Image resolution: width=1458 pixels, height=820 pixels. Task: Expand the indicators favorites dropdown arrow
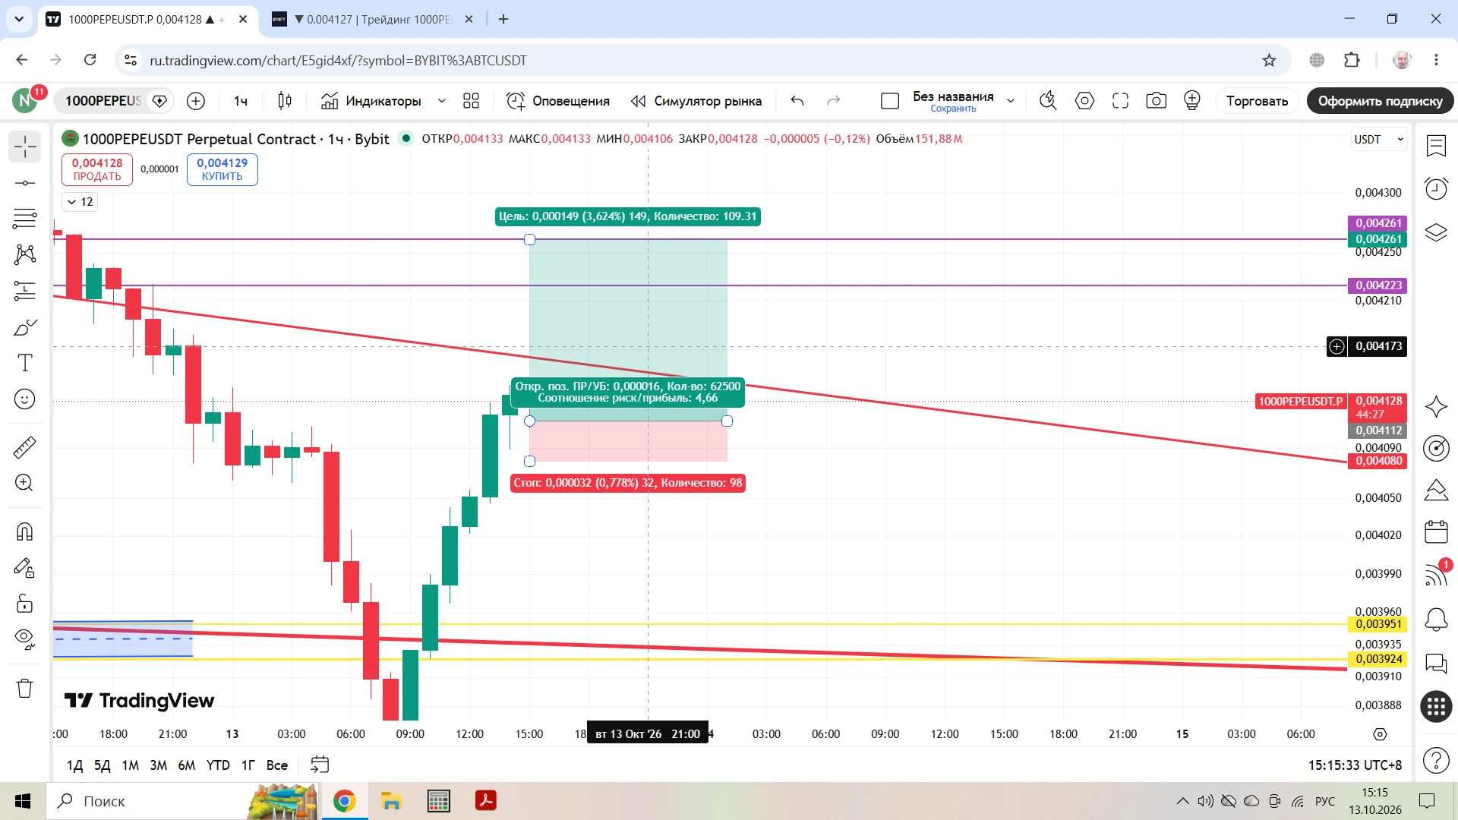(x=442, y=101)
